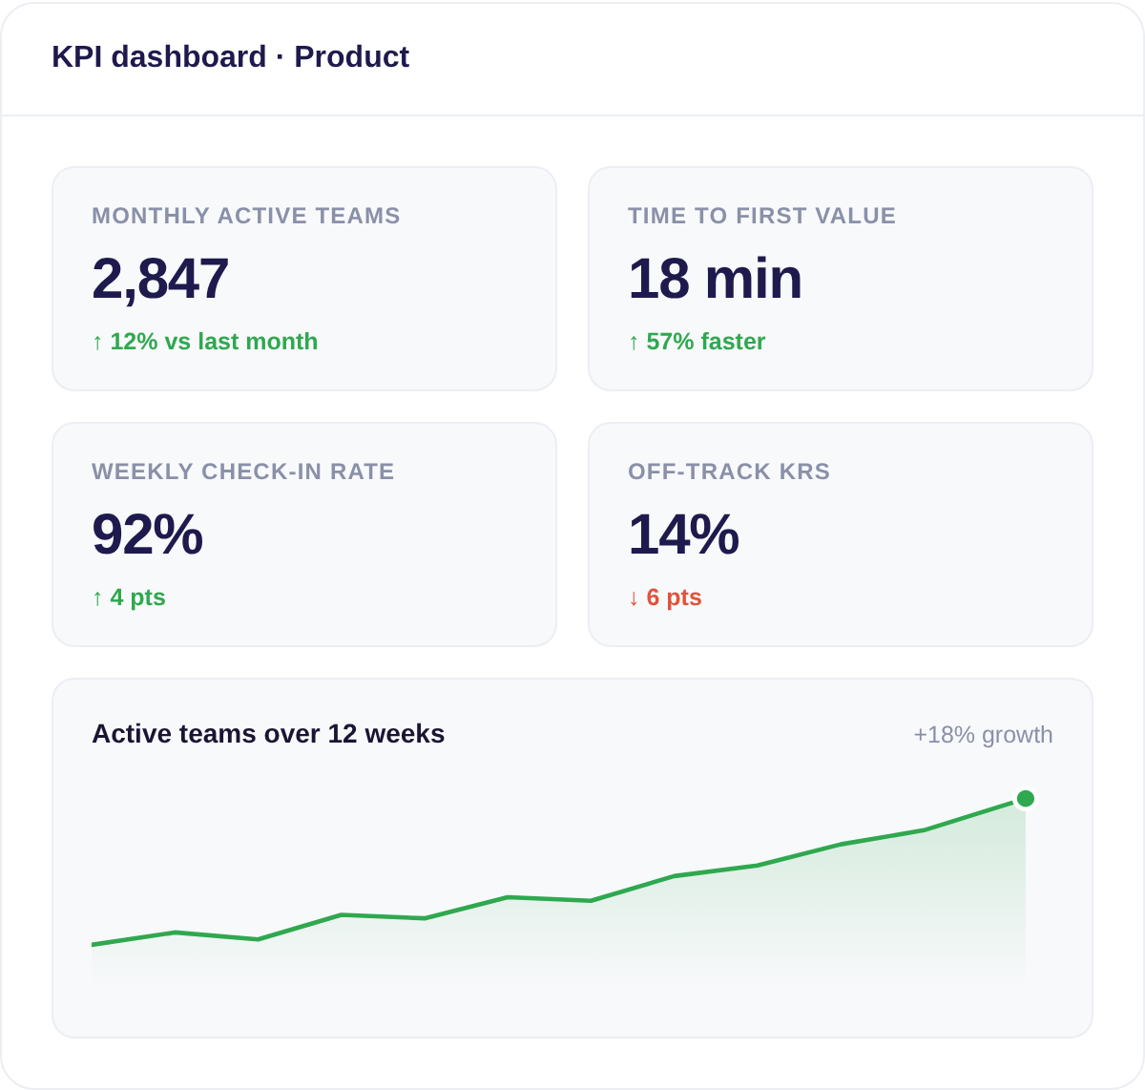Screen dimensions: 1145x1090
Task: Click the '18 min' value
Action: 715,279
